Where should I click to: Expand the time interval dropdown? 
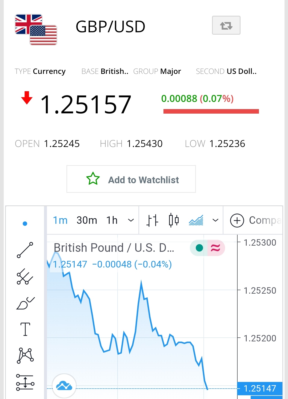pos(131,220)
